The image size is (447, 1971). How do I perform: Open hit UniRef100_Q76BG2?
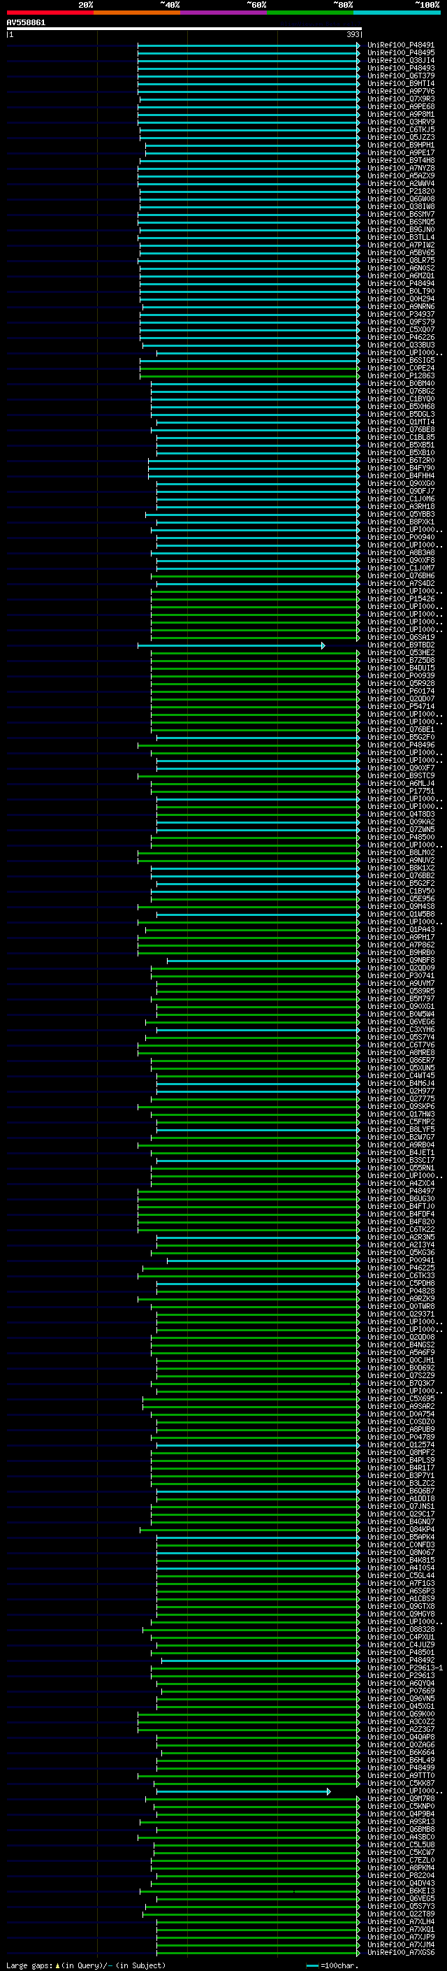[400, 391]
